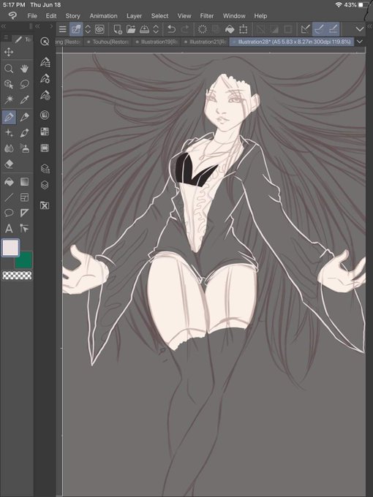The image size is (373, 497).
Task: Open the Brush Size palette icon
Action: [x=45, y=95]
